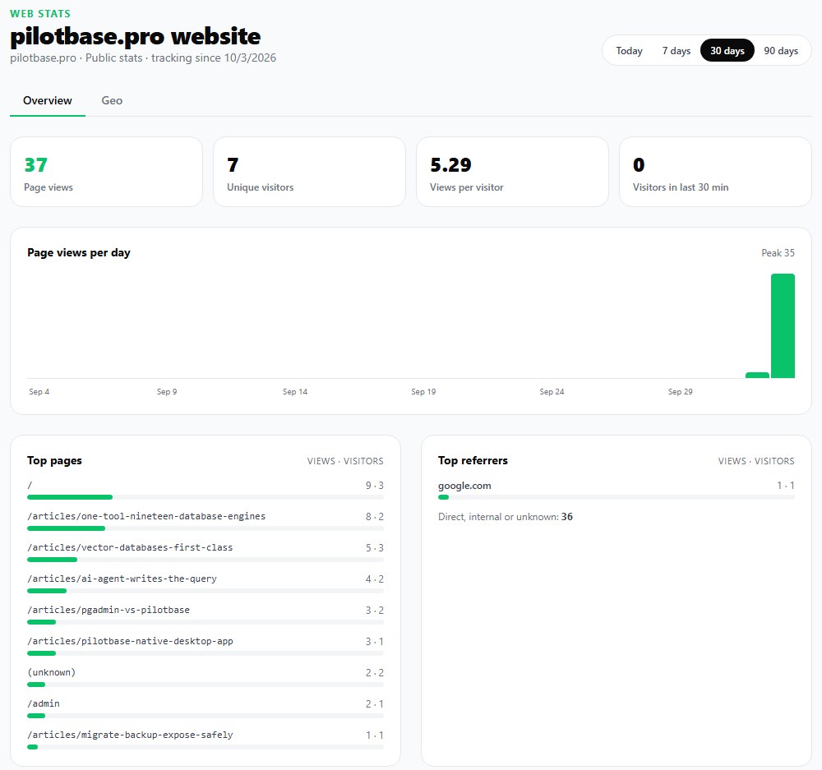The width and height of the screenshot is (822, 770).
Task: Select the '/' top page row
Action: click(x=205, y=490)
